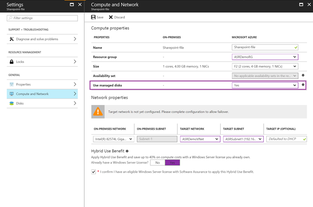
Task: Click the Save button label
Action: [x=100, y=17]
